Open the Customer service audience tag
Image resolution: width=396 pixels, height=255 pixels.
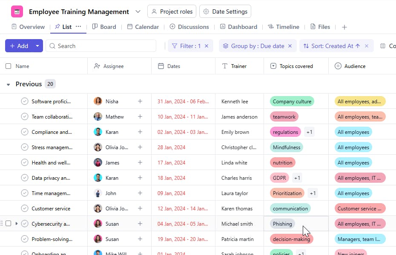point(360,209)
